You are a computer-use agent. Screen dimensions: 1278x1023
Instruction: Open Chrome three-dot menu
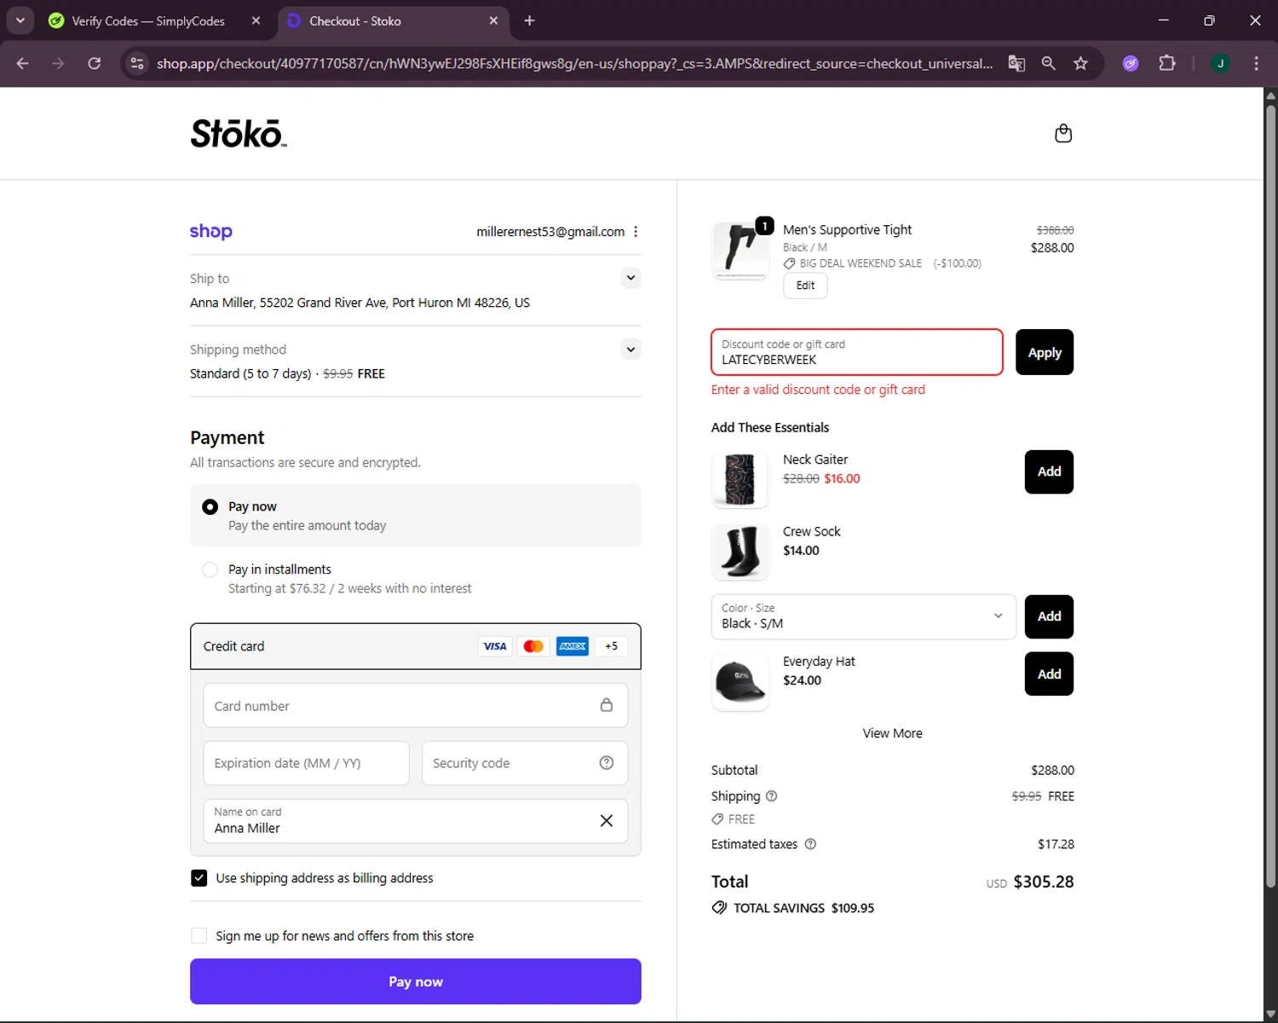[1256, 63]
